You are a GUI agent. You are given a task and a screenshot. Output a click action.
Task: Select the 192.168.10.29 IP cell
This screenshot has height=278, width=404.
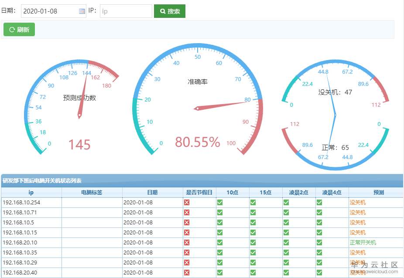coord(31,263)
